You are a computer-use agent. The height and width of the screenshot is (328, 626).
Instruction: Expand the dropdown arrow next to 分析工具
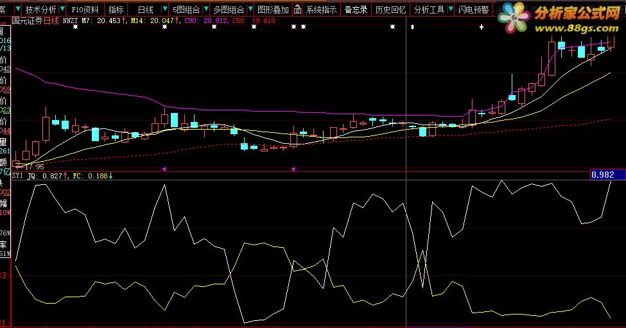click(451, 9)
